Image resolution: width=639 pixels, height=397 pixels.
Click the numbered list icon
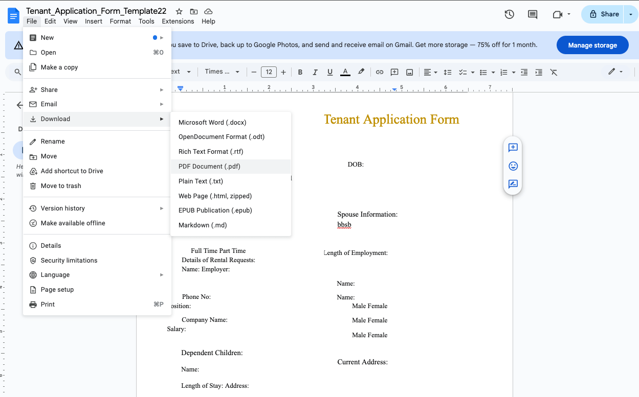[503, 72]
